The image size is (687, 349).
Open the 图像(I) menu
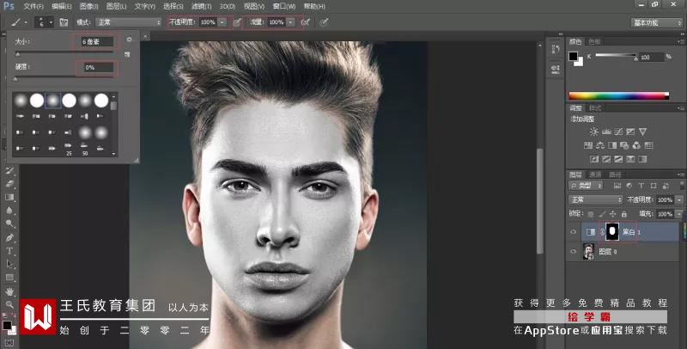coord(89,7)
